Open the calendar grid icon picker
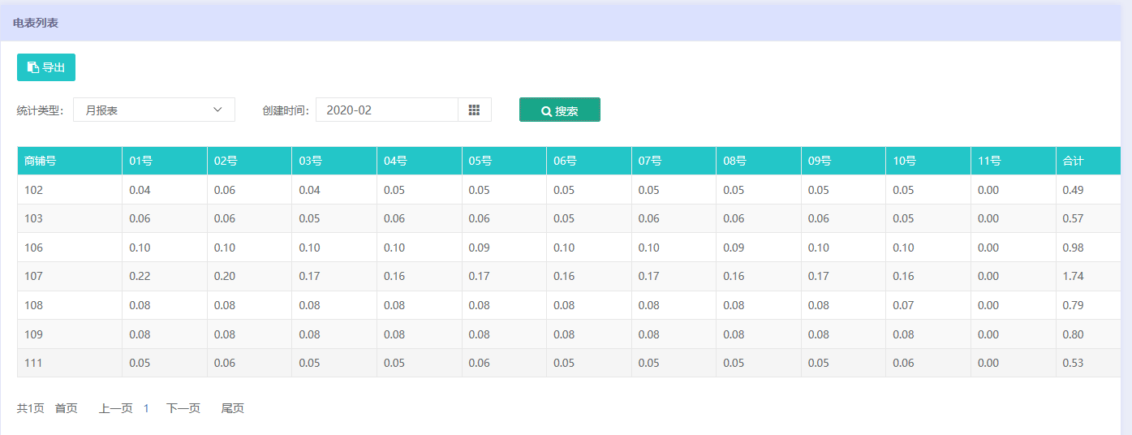Viewport: 1132px width, 435px height. click(475, 110)
